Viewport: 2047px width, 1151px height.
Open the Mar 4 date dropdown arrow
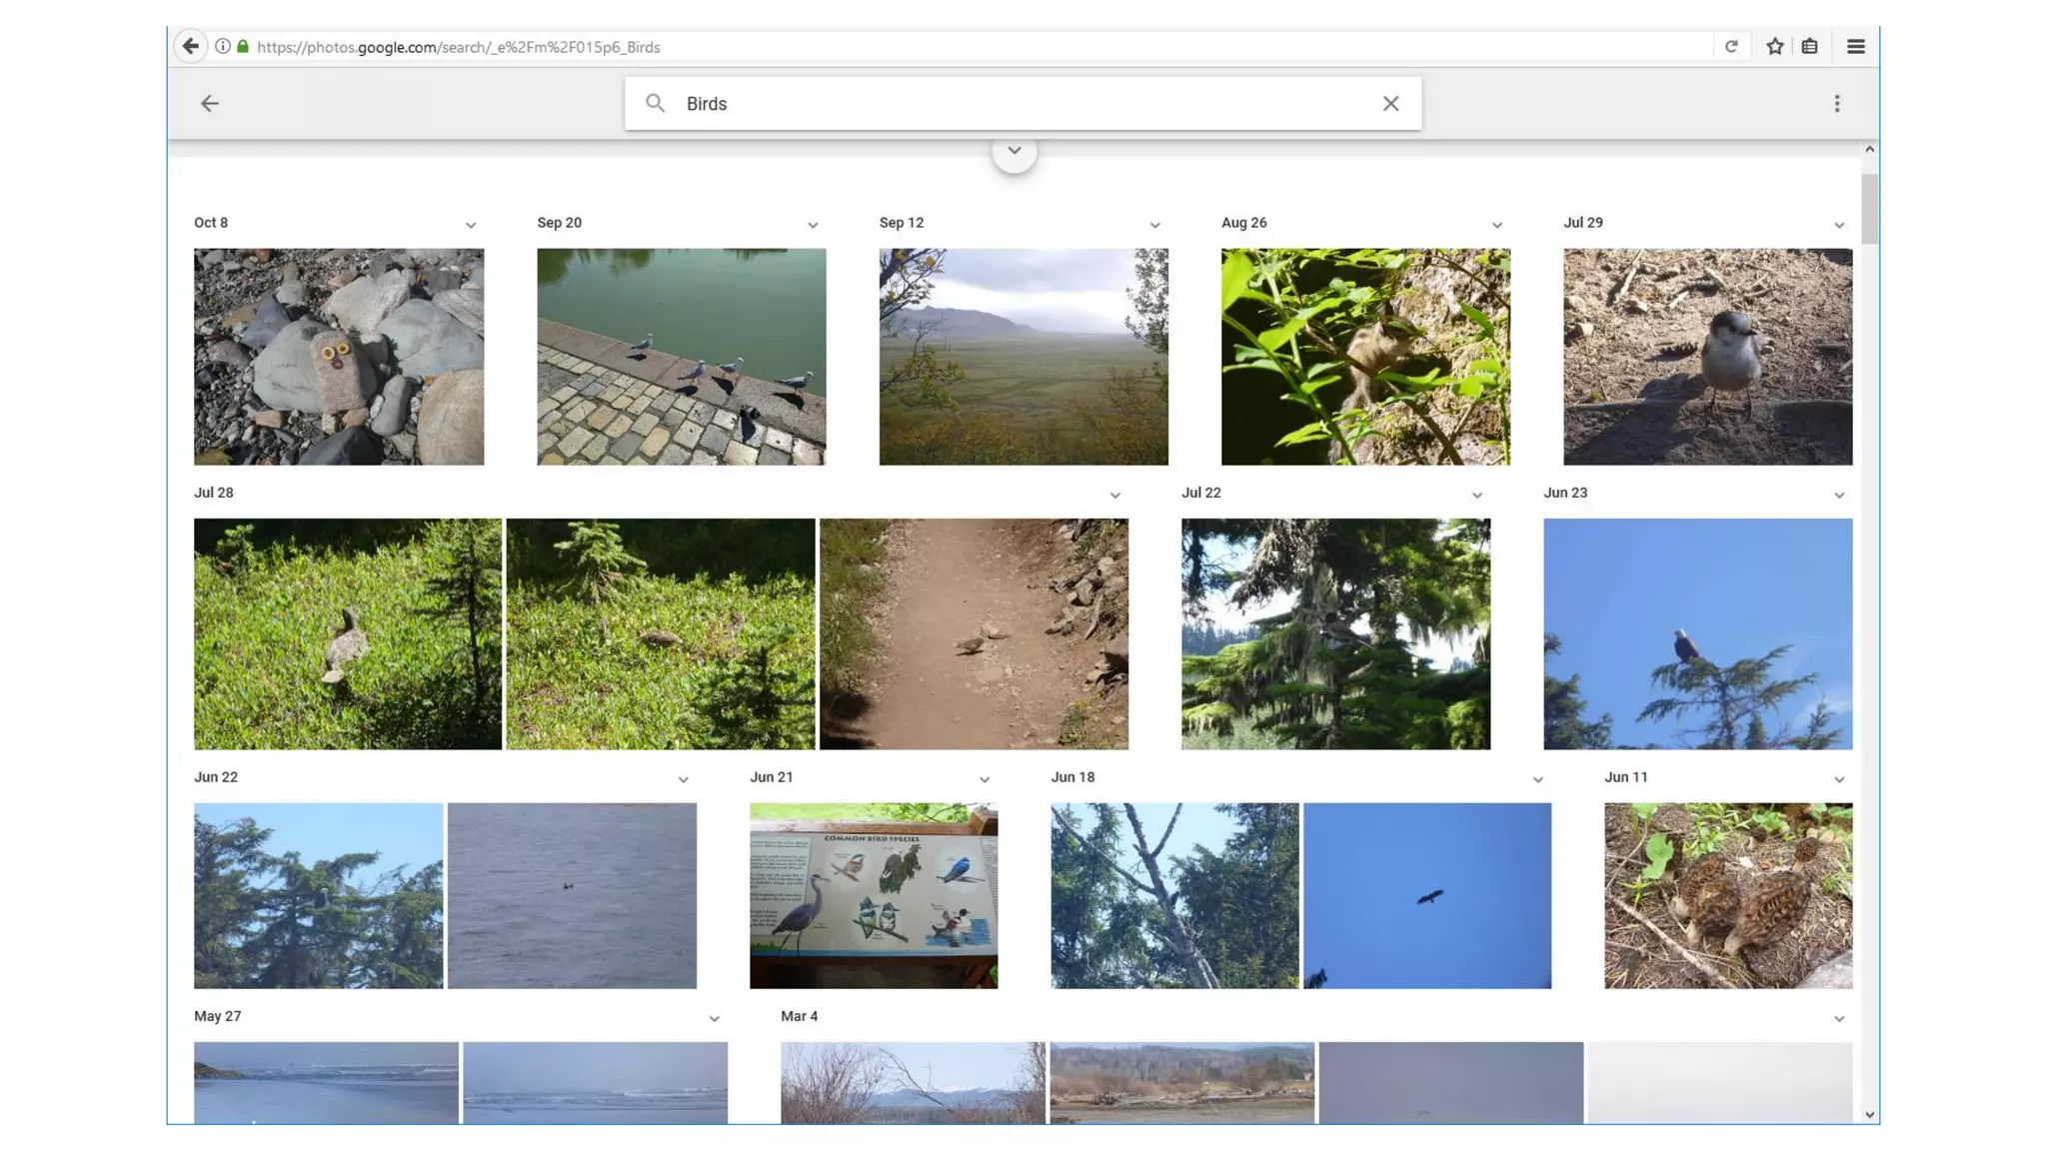coord(1838,1018)
